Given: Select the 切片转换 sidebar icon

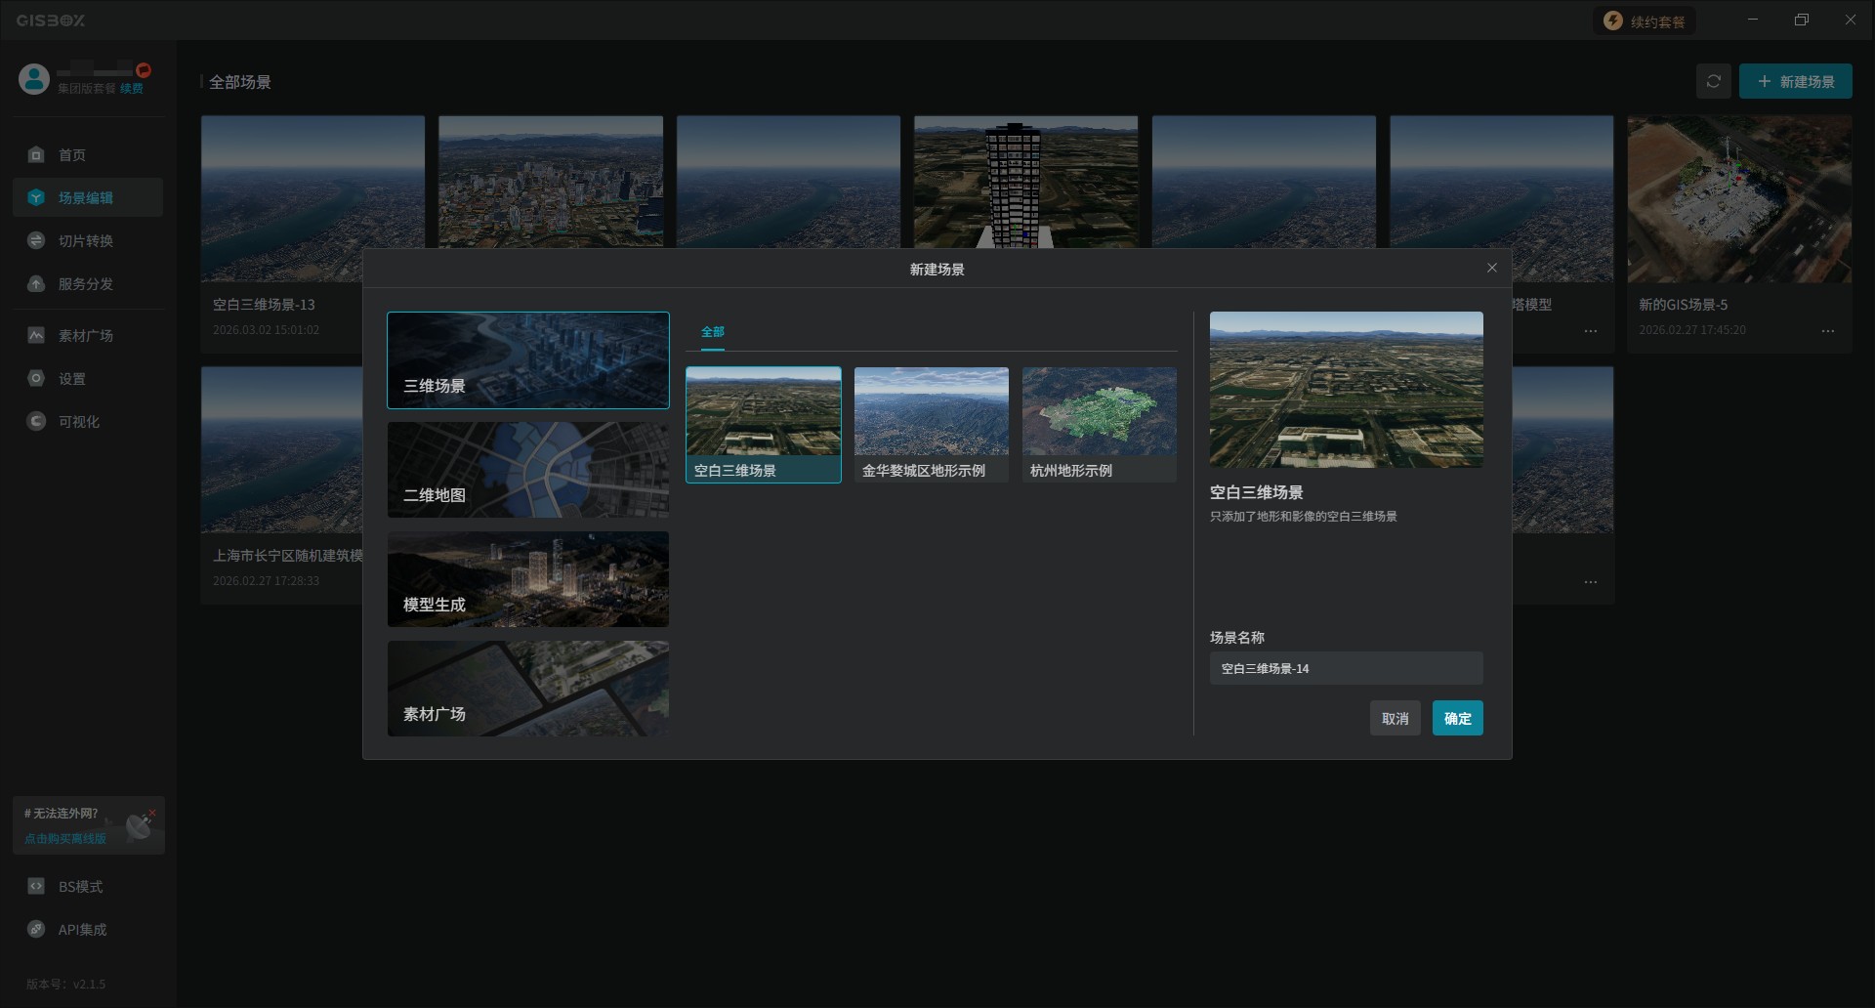Looking at the screenshot, I should coord(36,241).
